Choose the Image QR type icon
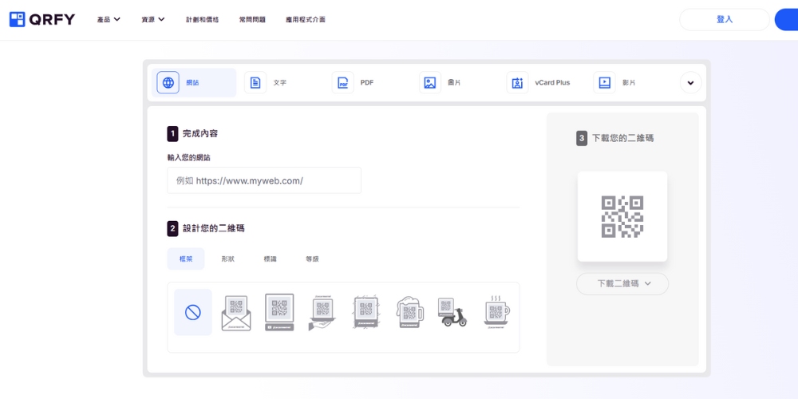Screen dimensions: 798x399 430,82
